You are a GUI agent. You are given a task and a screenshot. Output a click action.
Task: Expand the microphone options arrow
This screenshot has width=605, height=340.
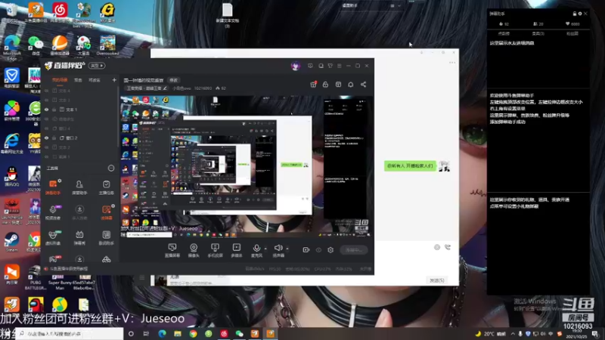click(265, 249)
